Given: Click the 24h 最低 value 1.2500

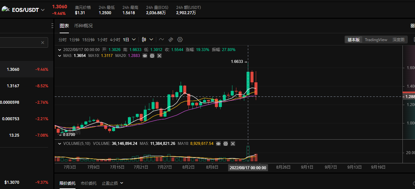Looking at the screenshot, I should 105,13.
